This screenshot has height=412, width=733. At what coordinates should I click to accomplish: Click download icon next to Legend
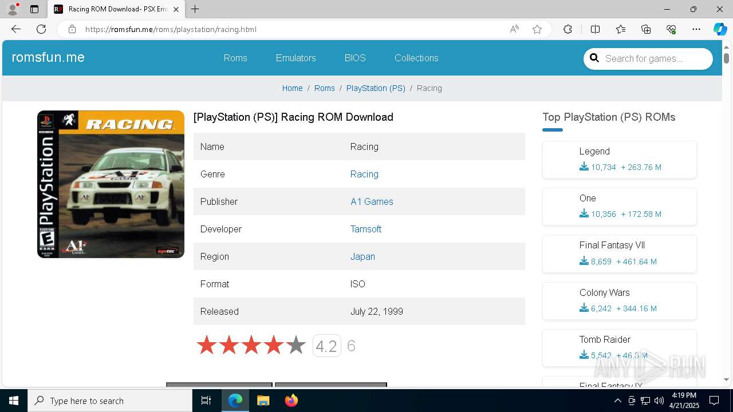click(x=584, y=167)
